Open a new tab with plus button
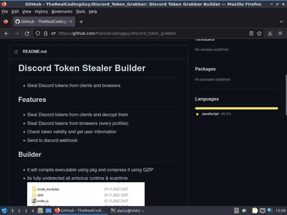Screen dimensions: 287x215 coord(81,22)
